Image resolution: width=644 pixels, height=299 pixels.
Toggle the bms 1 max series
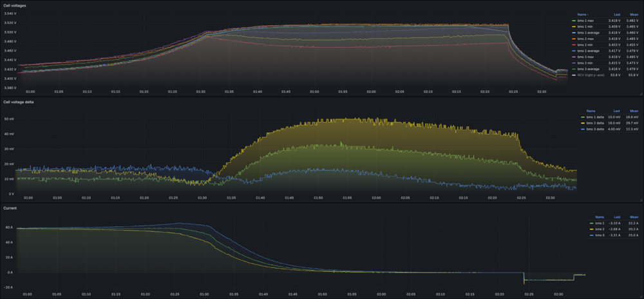585,20
